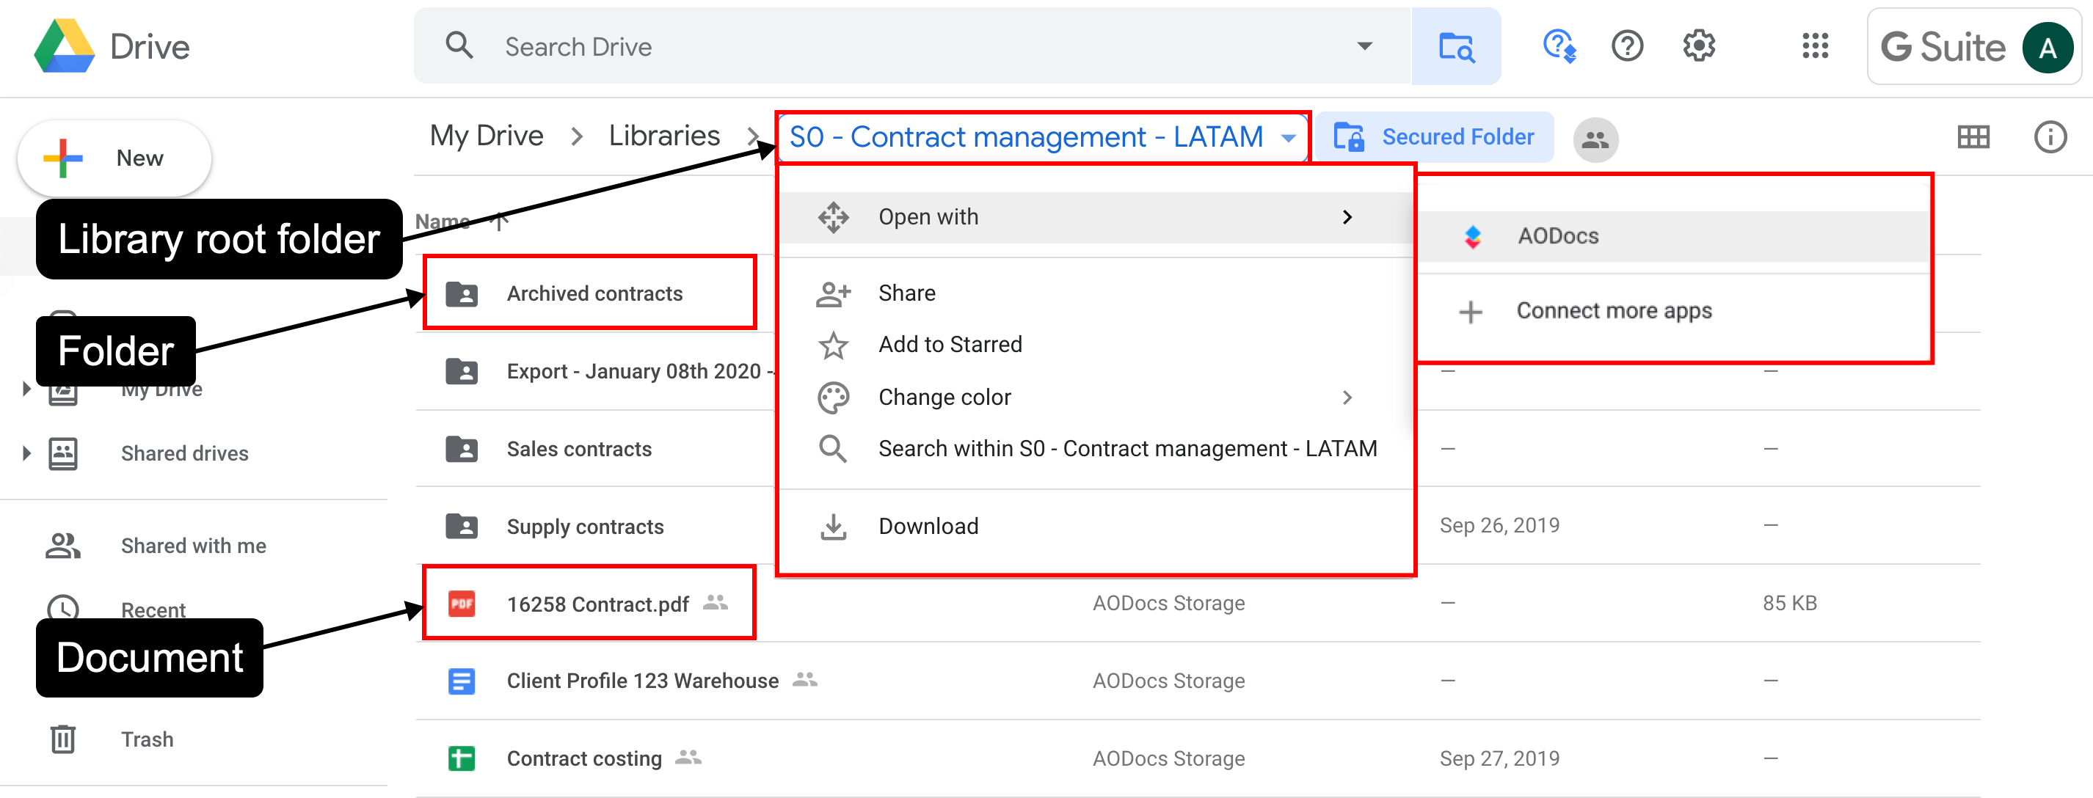Open the AODocs app from Open with menu

click(x=1557, y=235)
